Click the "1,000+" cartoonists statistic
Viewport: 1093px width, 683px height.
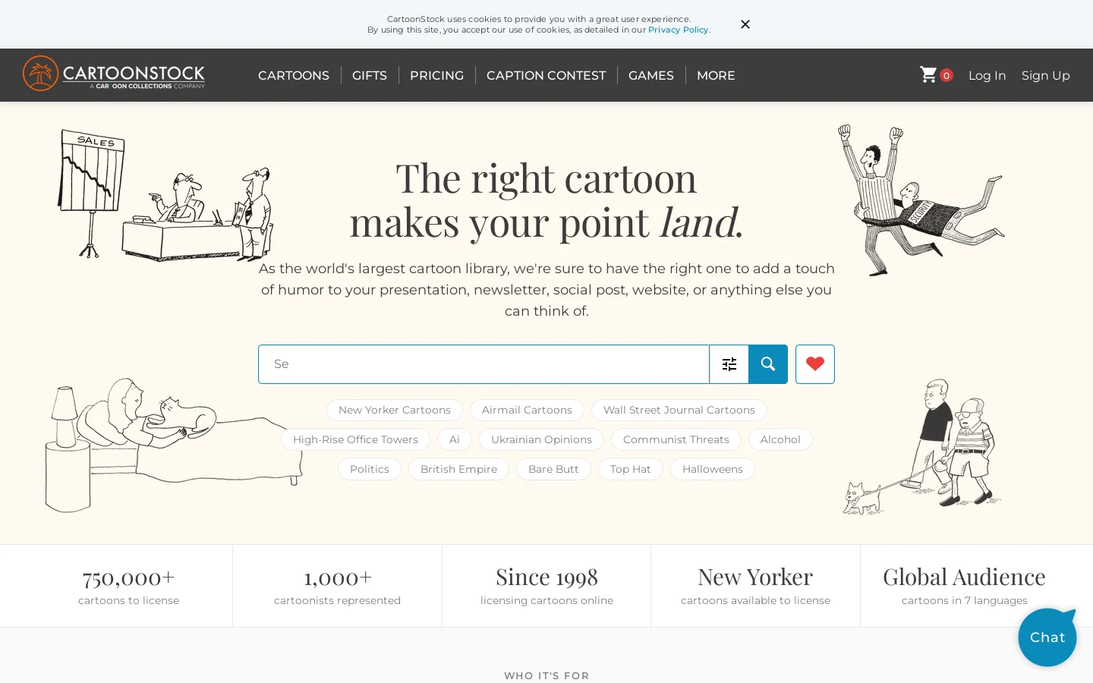click(338, 578)
